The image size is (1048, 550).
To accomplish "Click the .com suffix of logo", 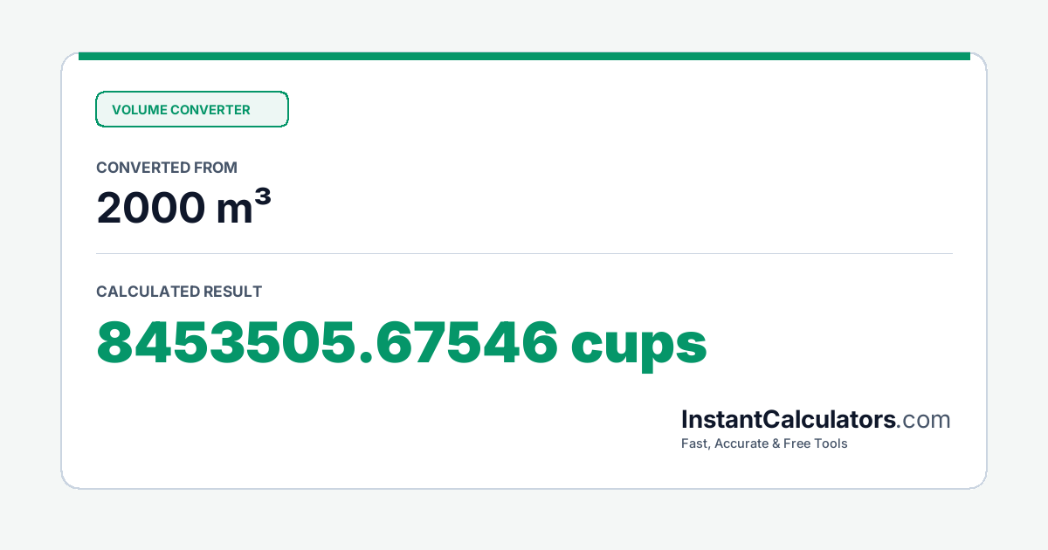I will 924,420.
